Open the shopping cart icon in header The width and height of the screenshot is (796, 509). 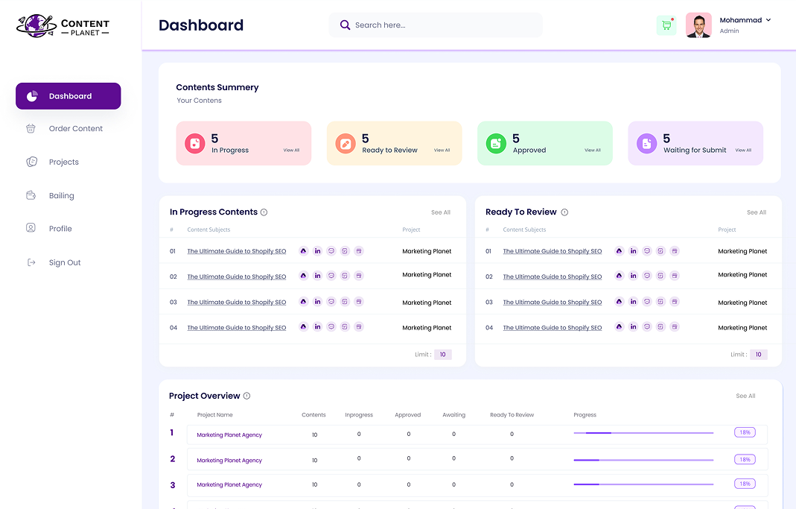click(x=666, y=25)
